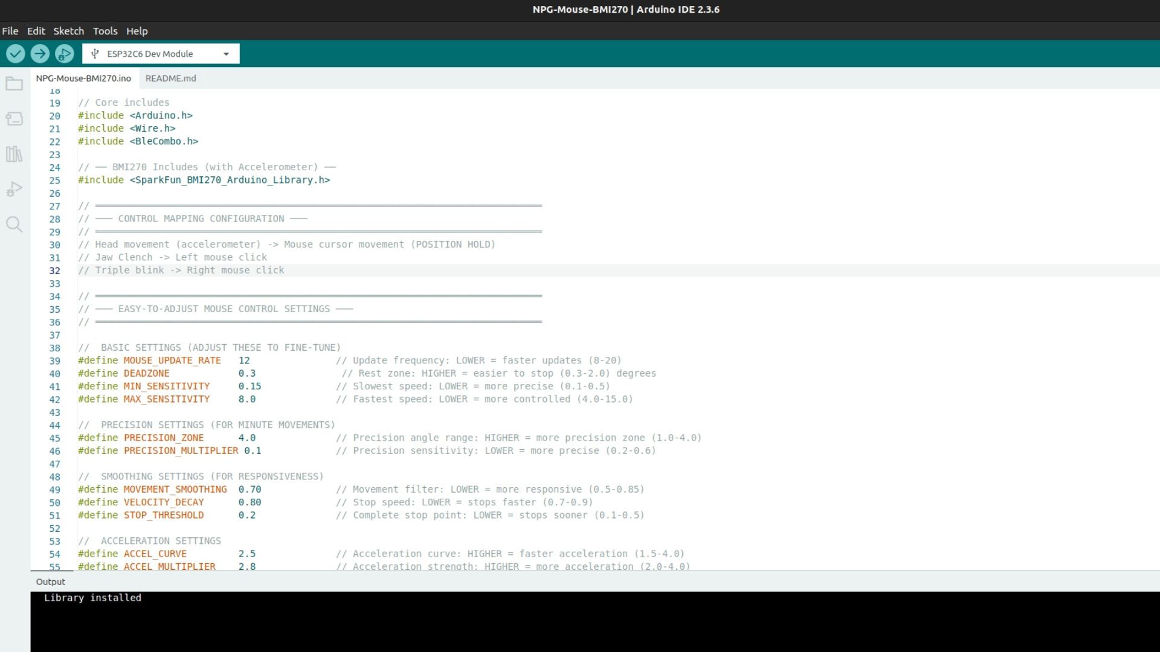Click the Verify sketch checkmark button

(15, 54)
